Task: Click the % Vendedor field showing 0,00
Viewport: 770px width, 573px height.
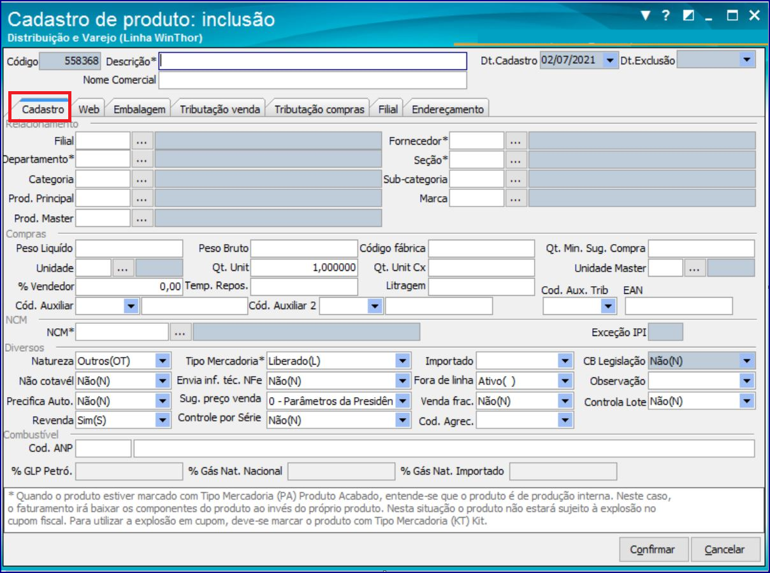Action: [x=129, y=287]
